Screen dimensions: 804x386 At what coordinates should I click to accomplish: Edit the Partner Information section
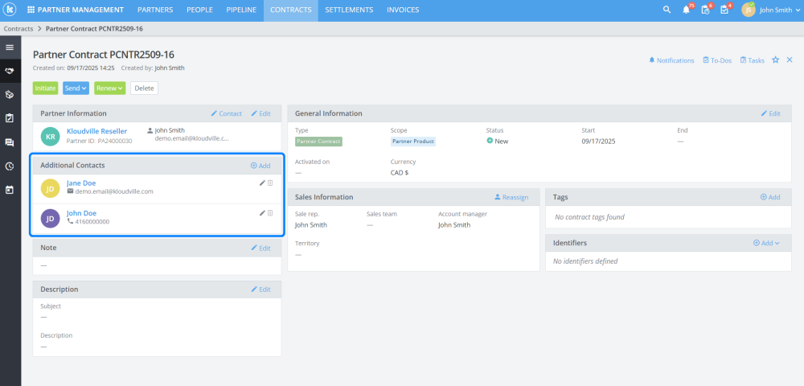click(x=260, y=113)
